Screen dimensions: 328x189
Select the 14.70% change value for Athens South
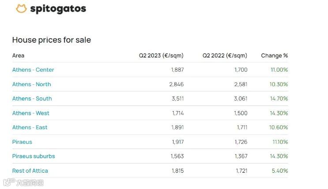click(x=279, y=98)
